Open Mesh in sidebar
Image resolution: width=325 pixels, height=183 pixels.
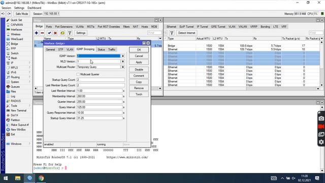pos(14,58)
